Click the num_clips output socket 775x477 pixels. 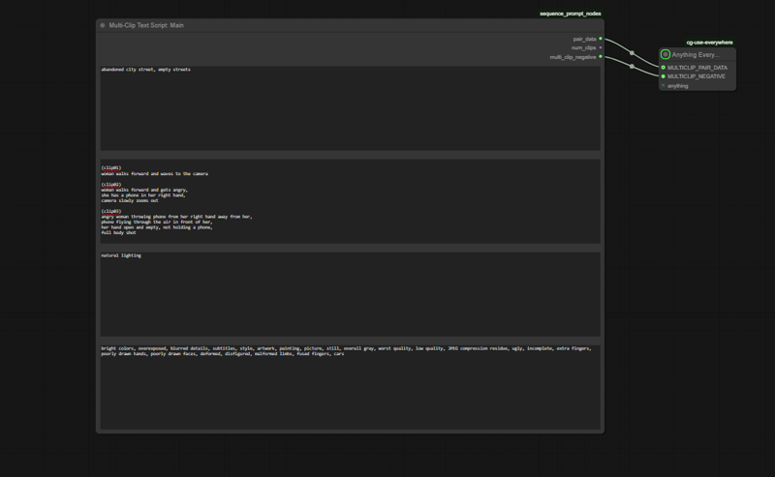coord(601,48)
